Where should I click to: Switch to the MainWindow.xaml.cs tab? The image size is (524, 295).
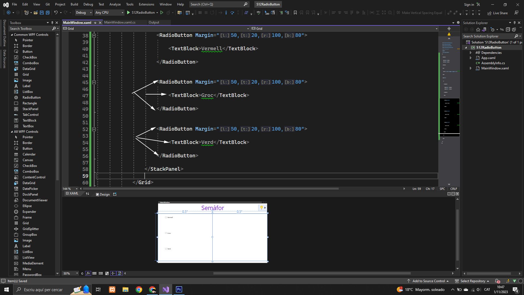[x=120, y=22]
